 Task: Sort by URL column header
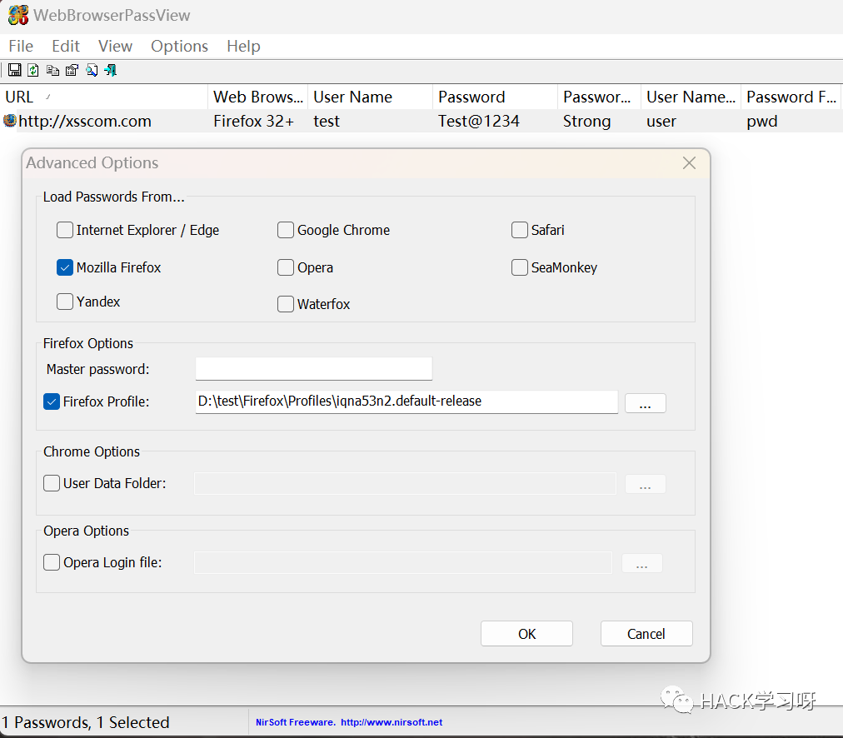pyautogui.click(x=104, y=97)
